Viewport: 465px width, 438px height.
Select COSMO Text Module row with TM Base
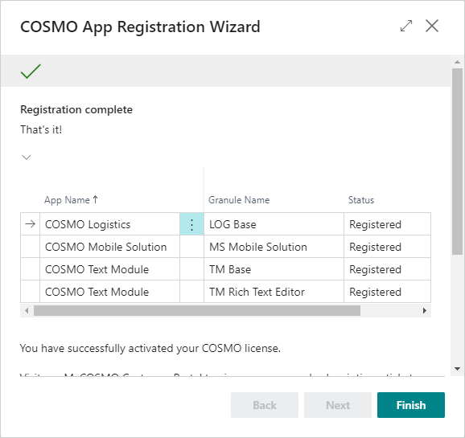pyautogui.click(x=109, y=269)
